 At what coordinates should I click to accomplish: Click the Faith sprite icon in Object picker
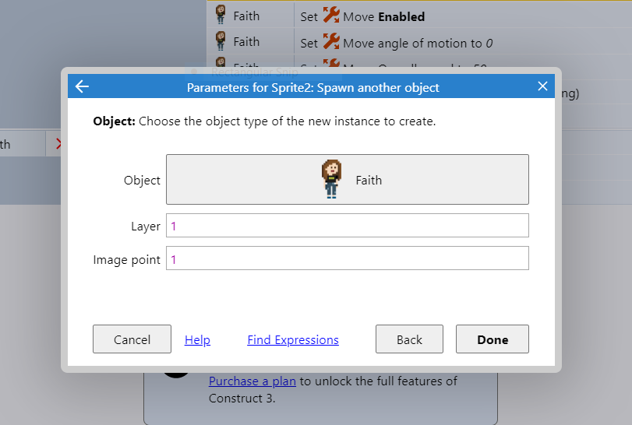(331, 179)
